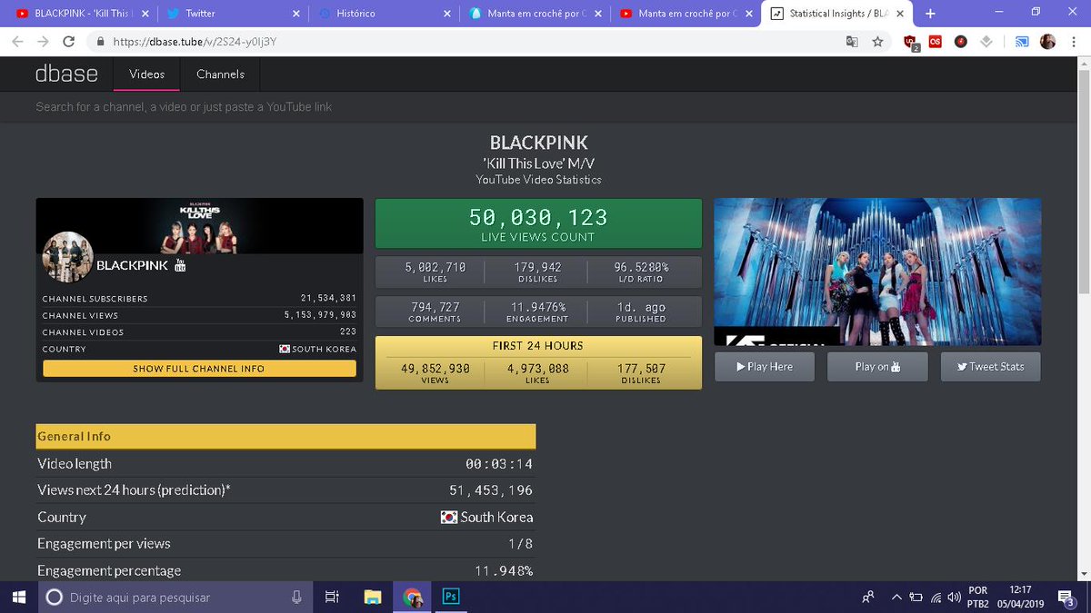Open the uBlock Origin extension icon

pos(912,42)
